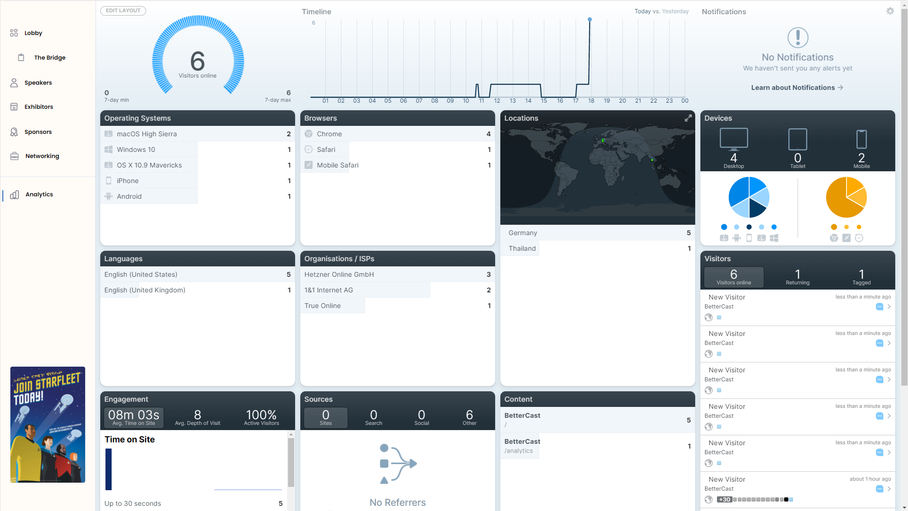The width and height of the screenshot is (908, 511).
Task: Switch to Tagged visitors tab
Action: point(861,277)
